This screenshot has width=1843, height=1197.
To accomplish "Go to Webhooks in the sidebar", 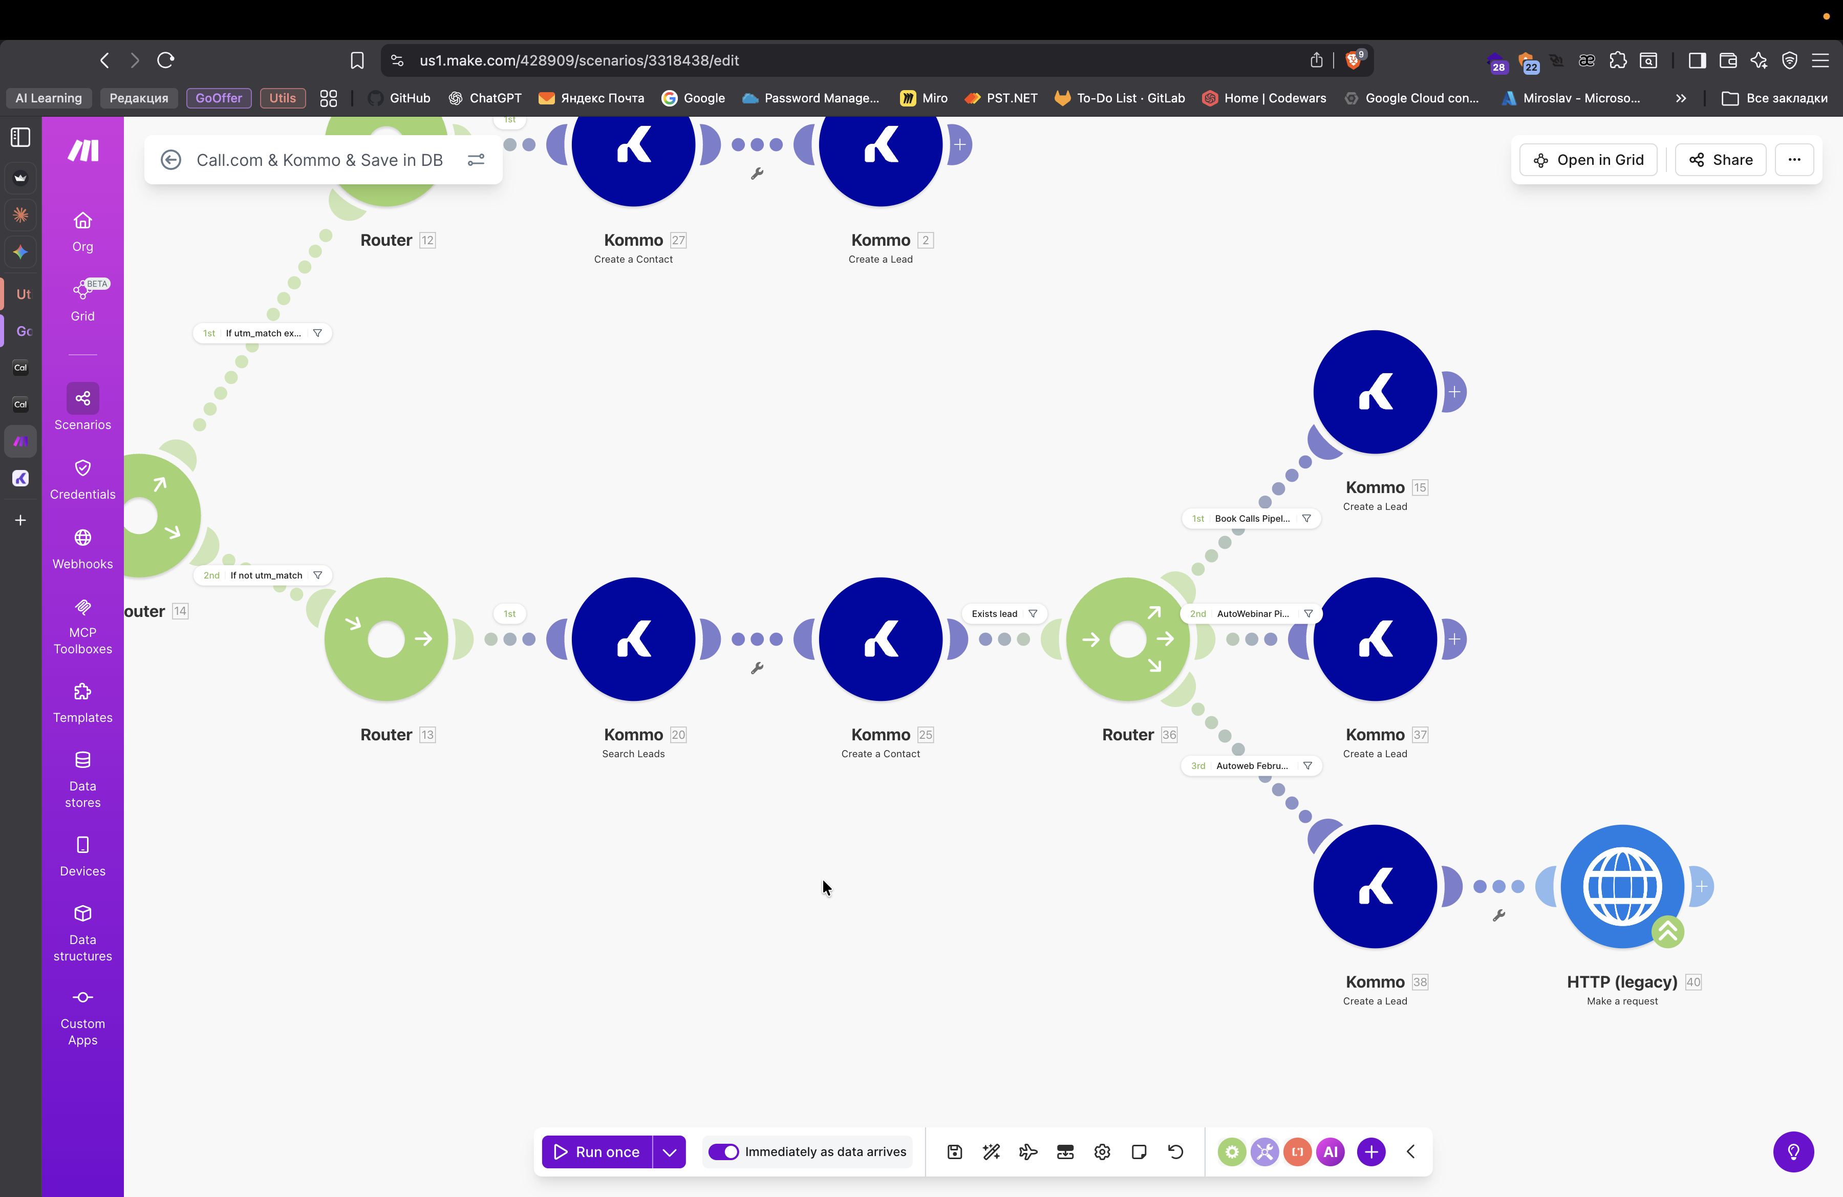I will pos(82,548).
